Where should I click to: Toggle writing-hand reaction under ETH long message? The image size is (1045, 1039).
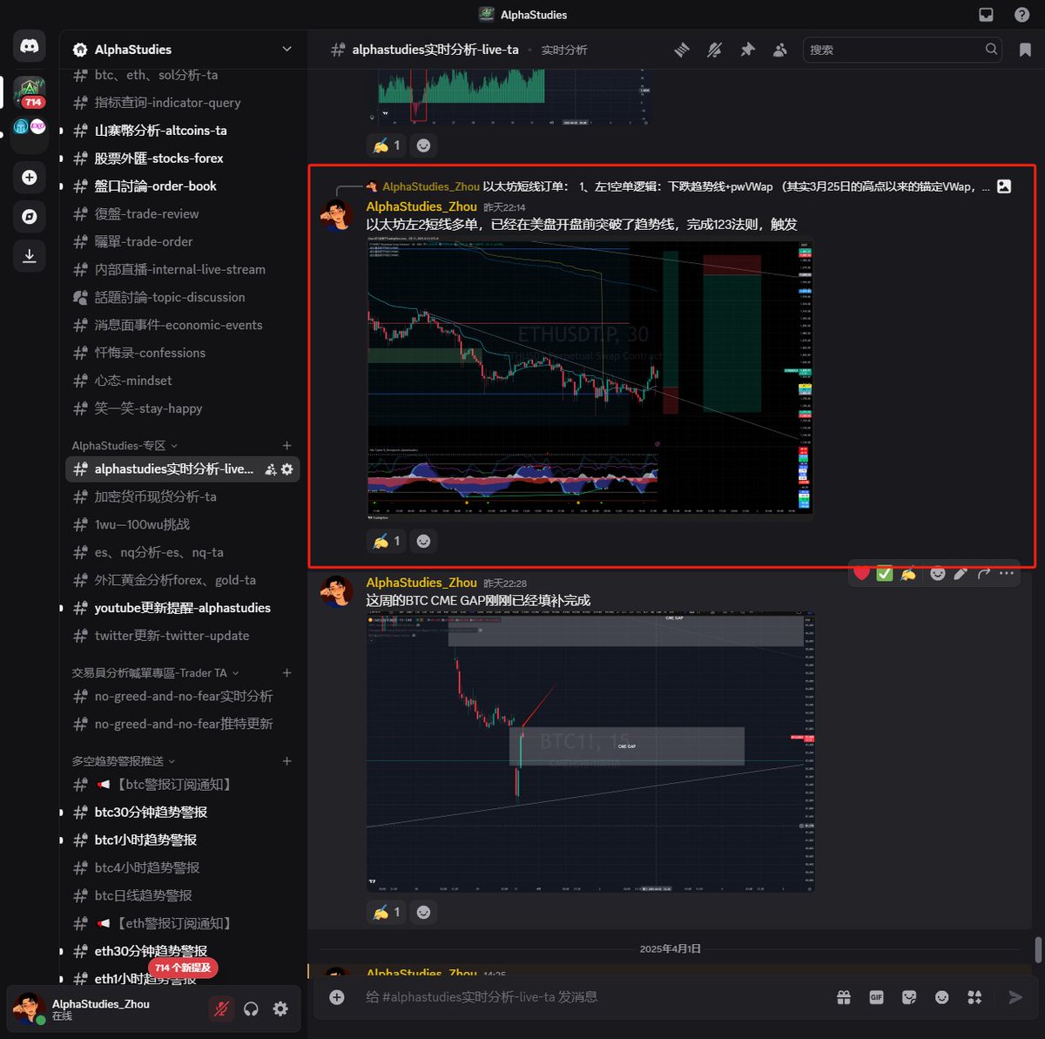pyautogui.click(x=386, y=541)
